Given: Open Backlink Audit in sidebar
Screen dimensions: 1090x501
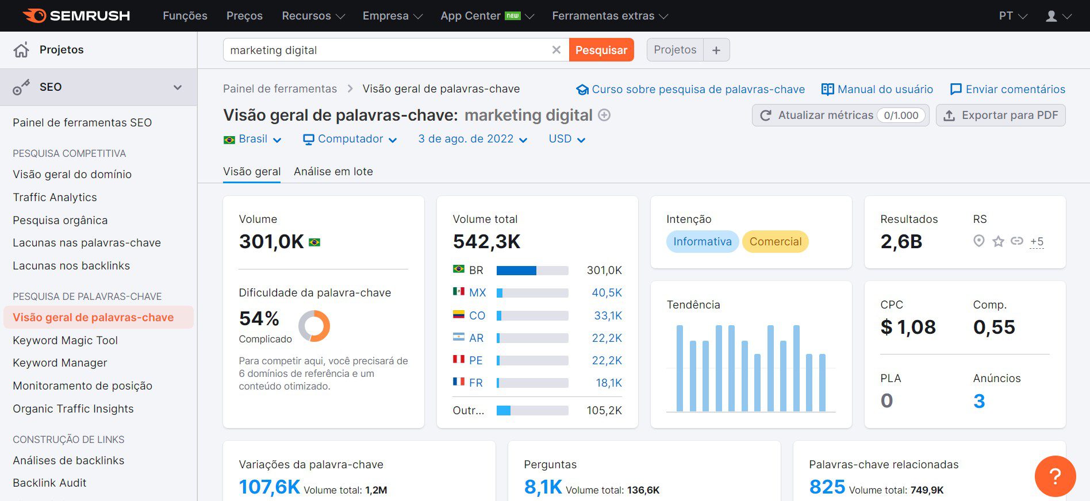Looking at the screenshot, I should 49,483.
